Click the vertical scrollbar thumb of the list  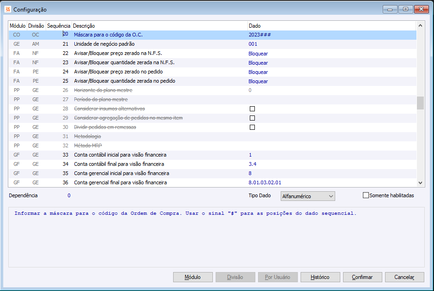[420, 103]
